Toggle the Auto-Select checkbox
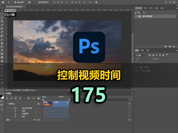The image size is (178, 133). tap(15, 2)
